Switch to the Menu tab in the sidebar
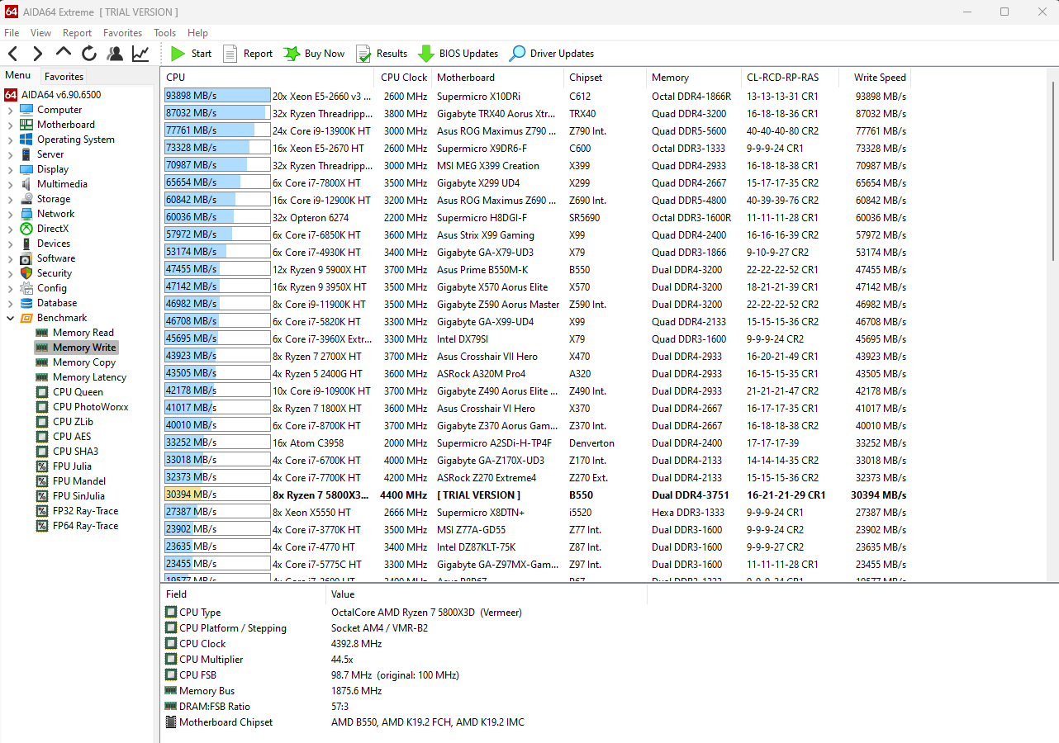Viewport: 1059px width, 743px height. pyautogui.click(x=17, y=76)
